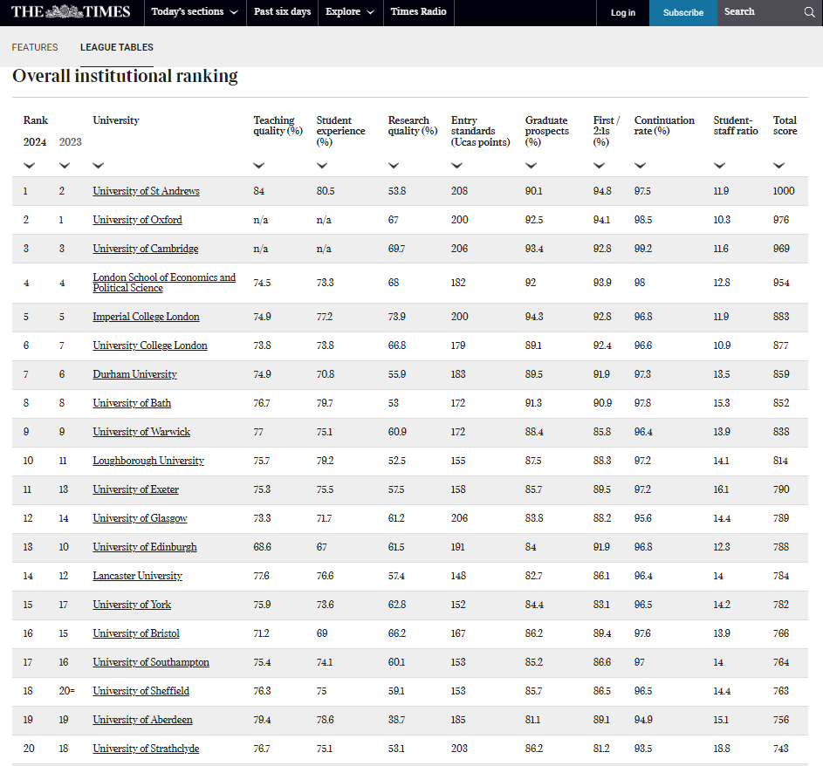Click The Times logo
This screenshot has width=823, height=766.
pos(71,11)
